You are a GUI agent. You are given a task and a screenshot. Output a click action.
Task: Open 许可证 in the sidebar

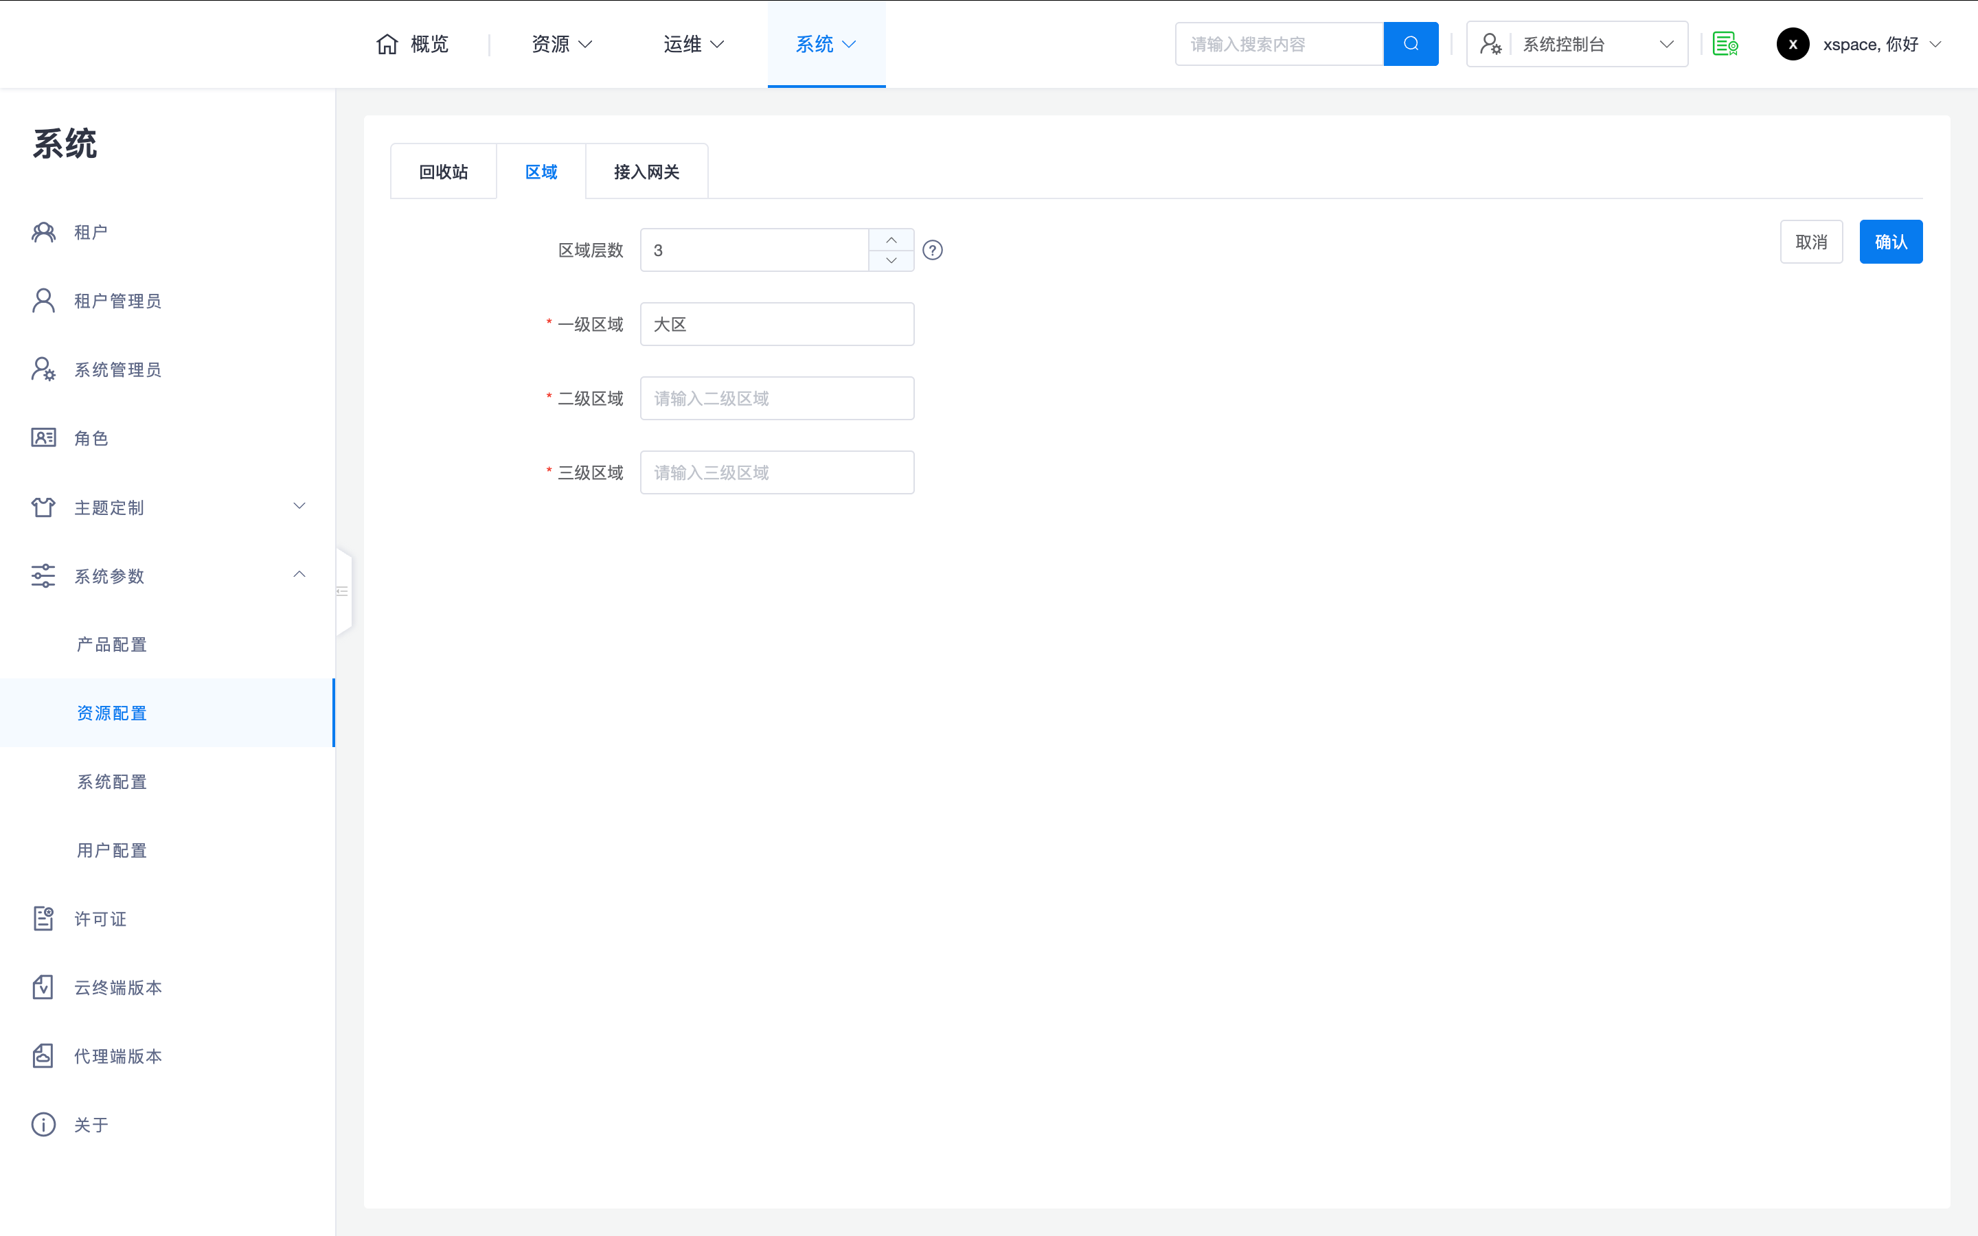coord(100,919)
